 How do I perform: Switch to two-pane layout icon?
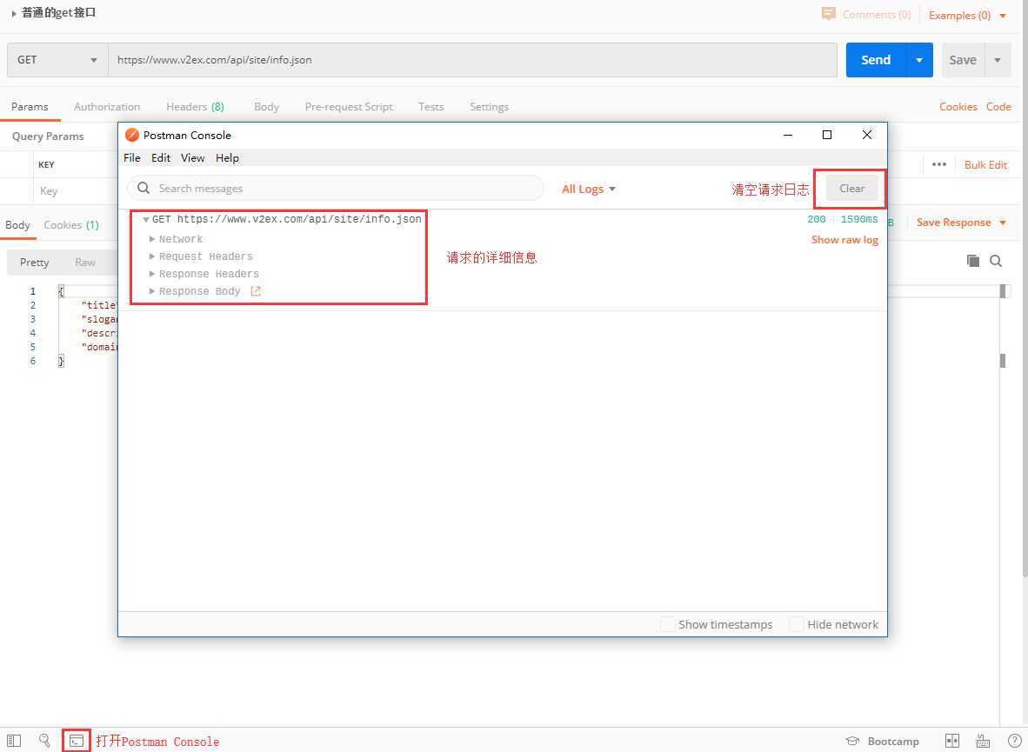click(x=952, y=741)
